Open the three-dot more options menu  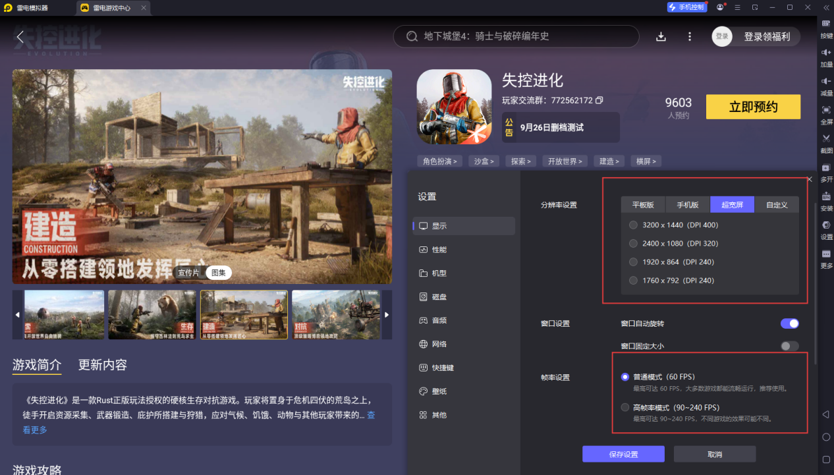tap(689, 36)
